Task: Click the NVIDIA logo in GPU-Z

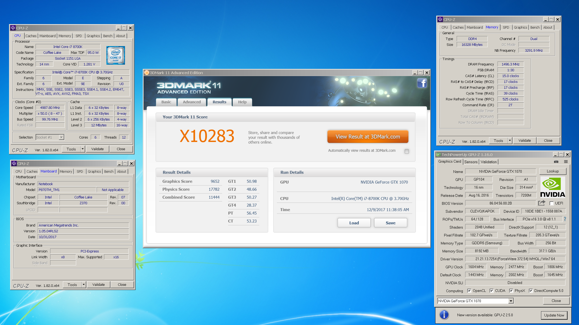Action: point(553,187)
